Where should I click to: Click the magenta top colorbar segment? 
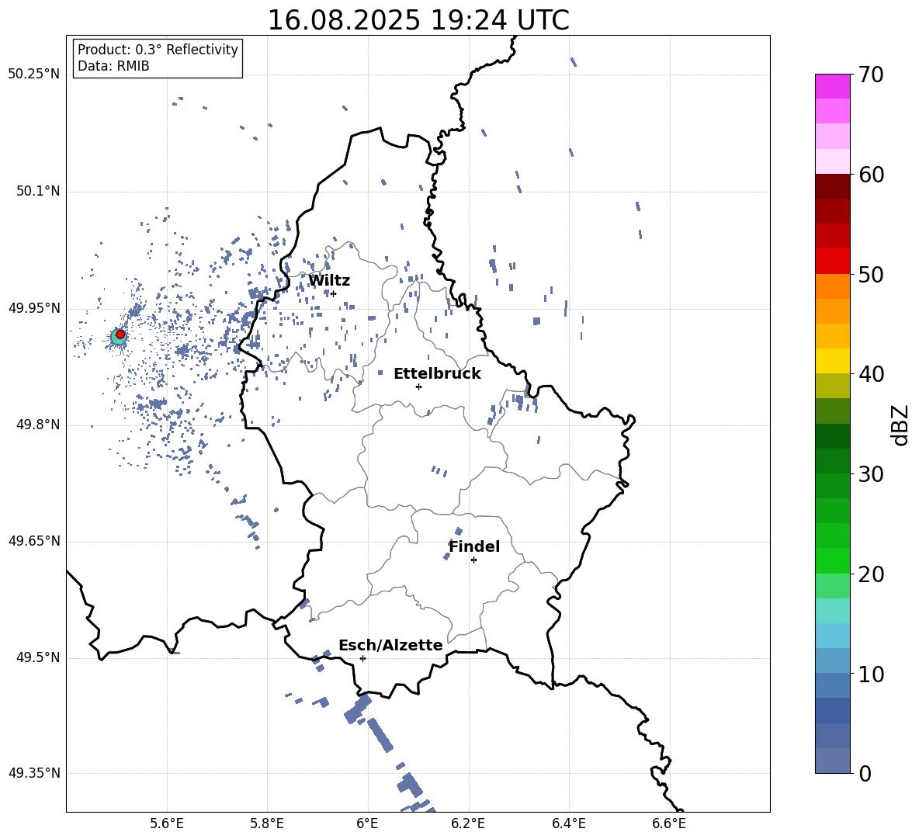point(833,86)
